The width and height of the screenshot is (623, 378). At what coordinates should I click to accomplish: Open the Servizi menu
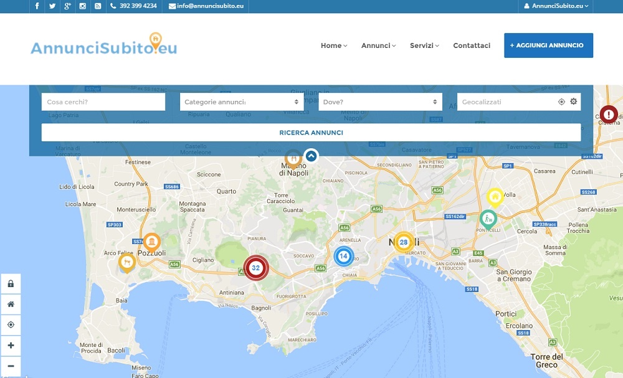424,45
